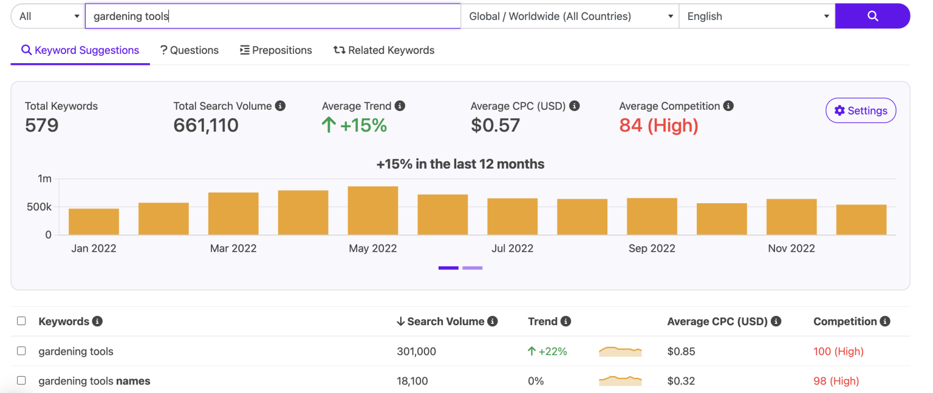Open the Questions tab question mark icon

click(x=163, y=50)
